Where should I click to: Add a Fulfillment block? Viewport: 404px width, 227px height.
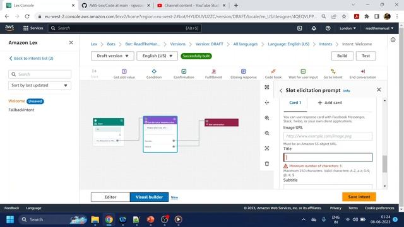pos(213,74)
